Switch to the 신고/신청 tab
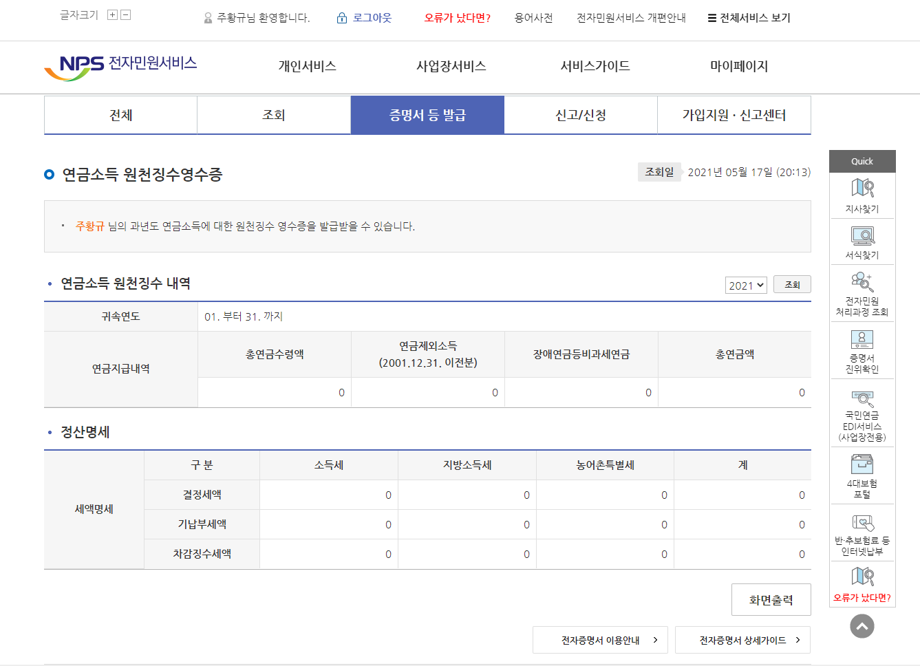Image resolution: width=920 pixels, height=666 pixels. (581, 115)
